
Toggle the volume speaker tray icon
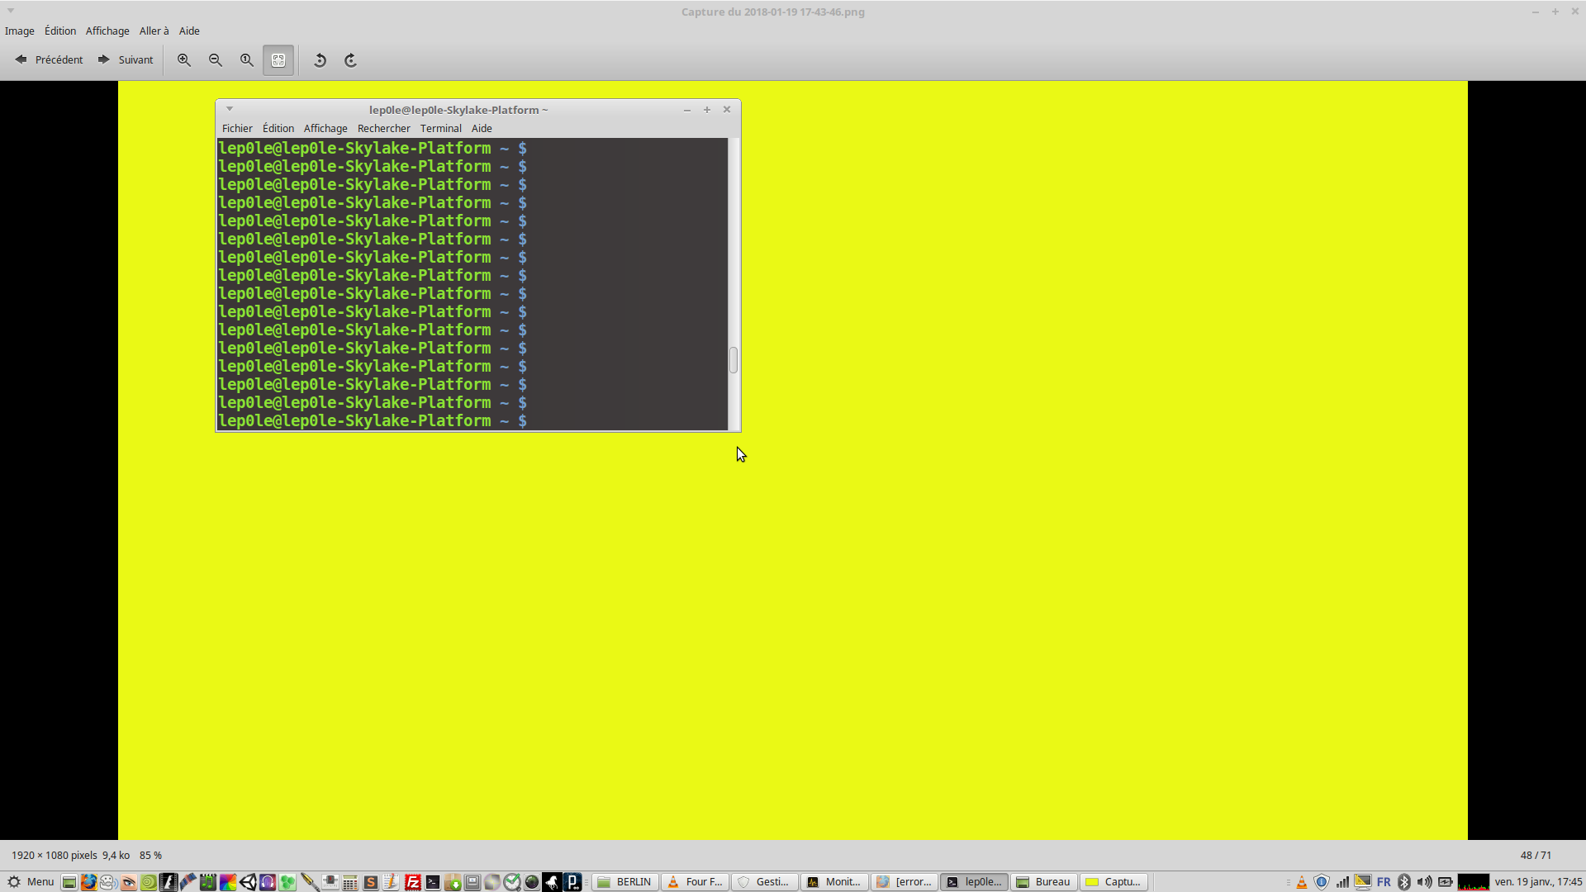point(1424,882)
